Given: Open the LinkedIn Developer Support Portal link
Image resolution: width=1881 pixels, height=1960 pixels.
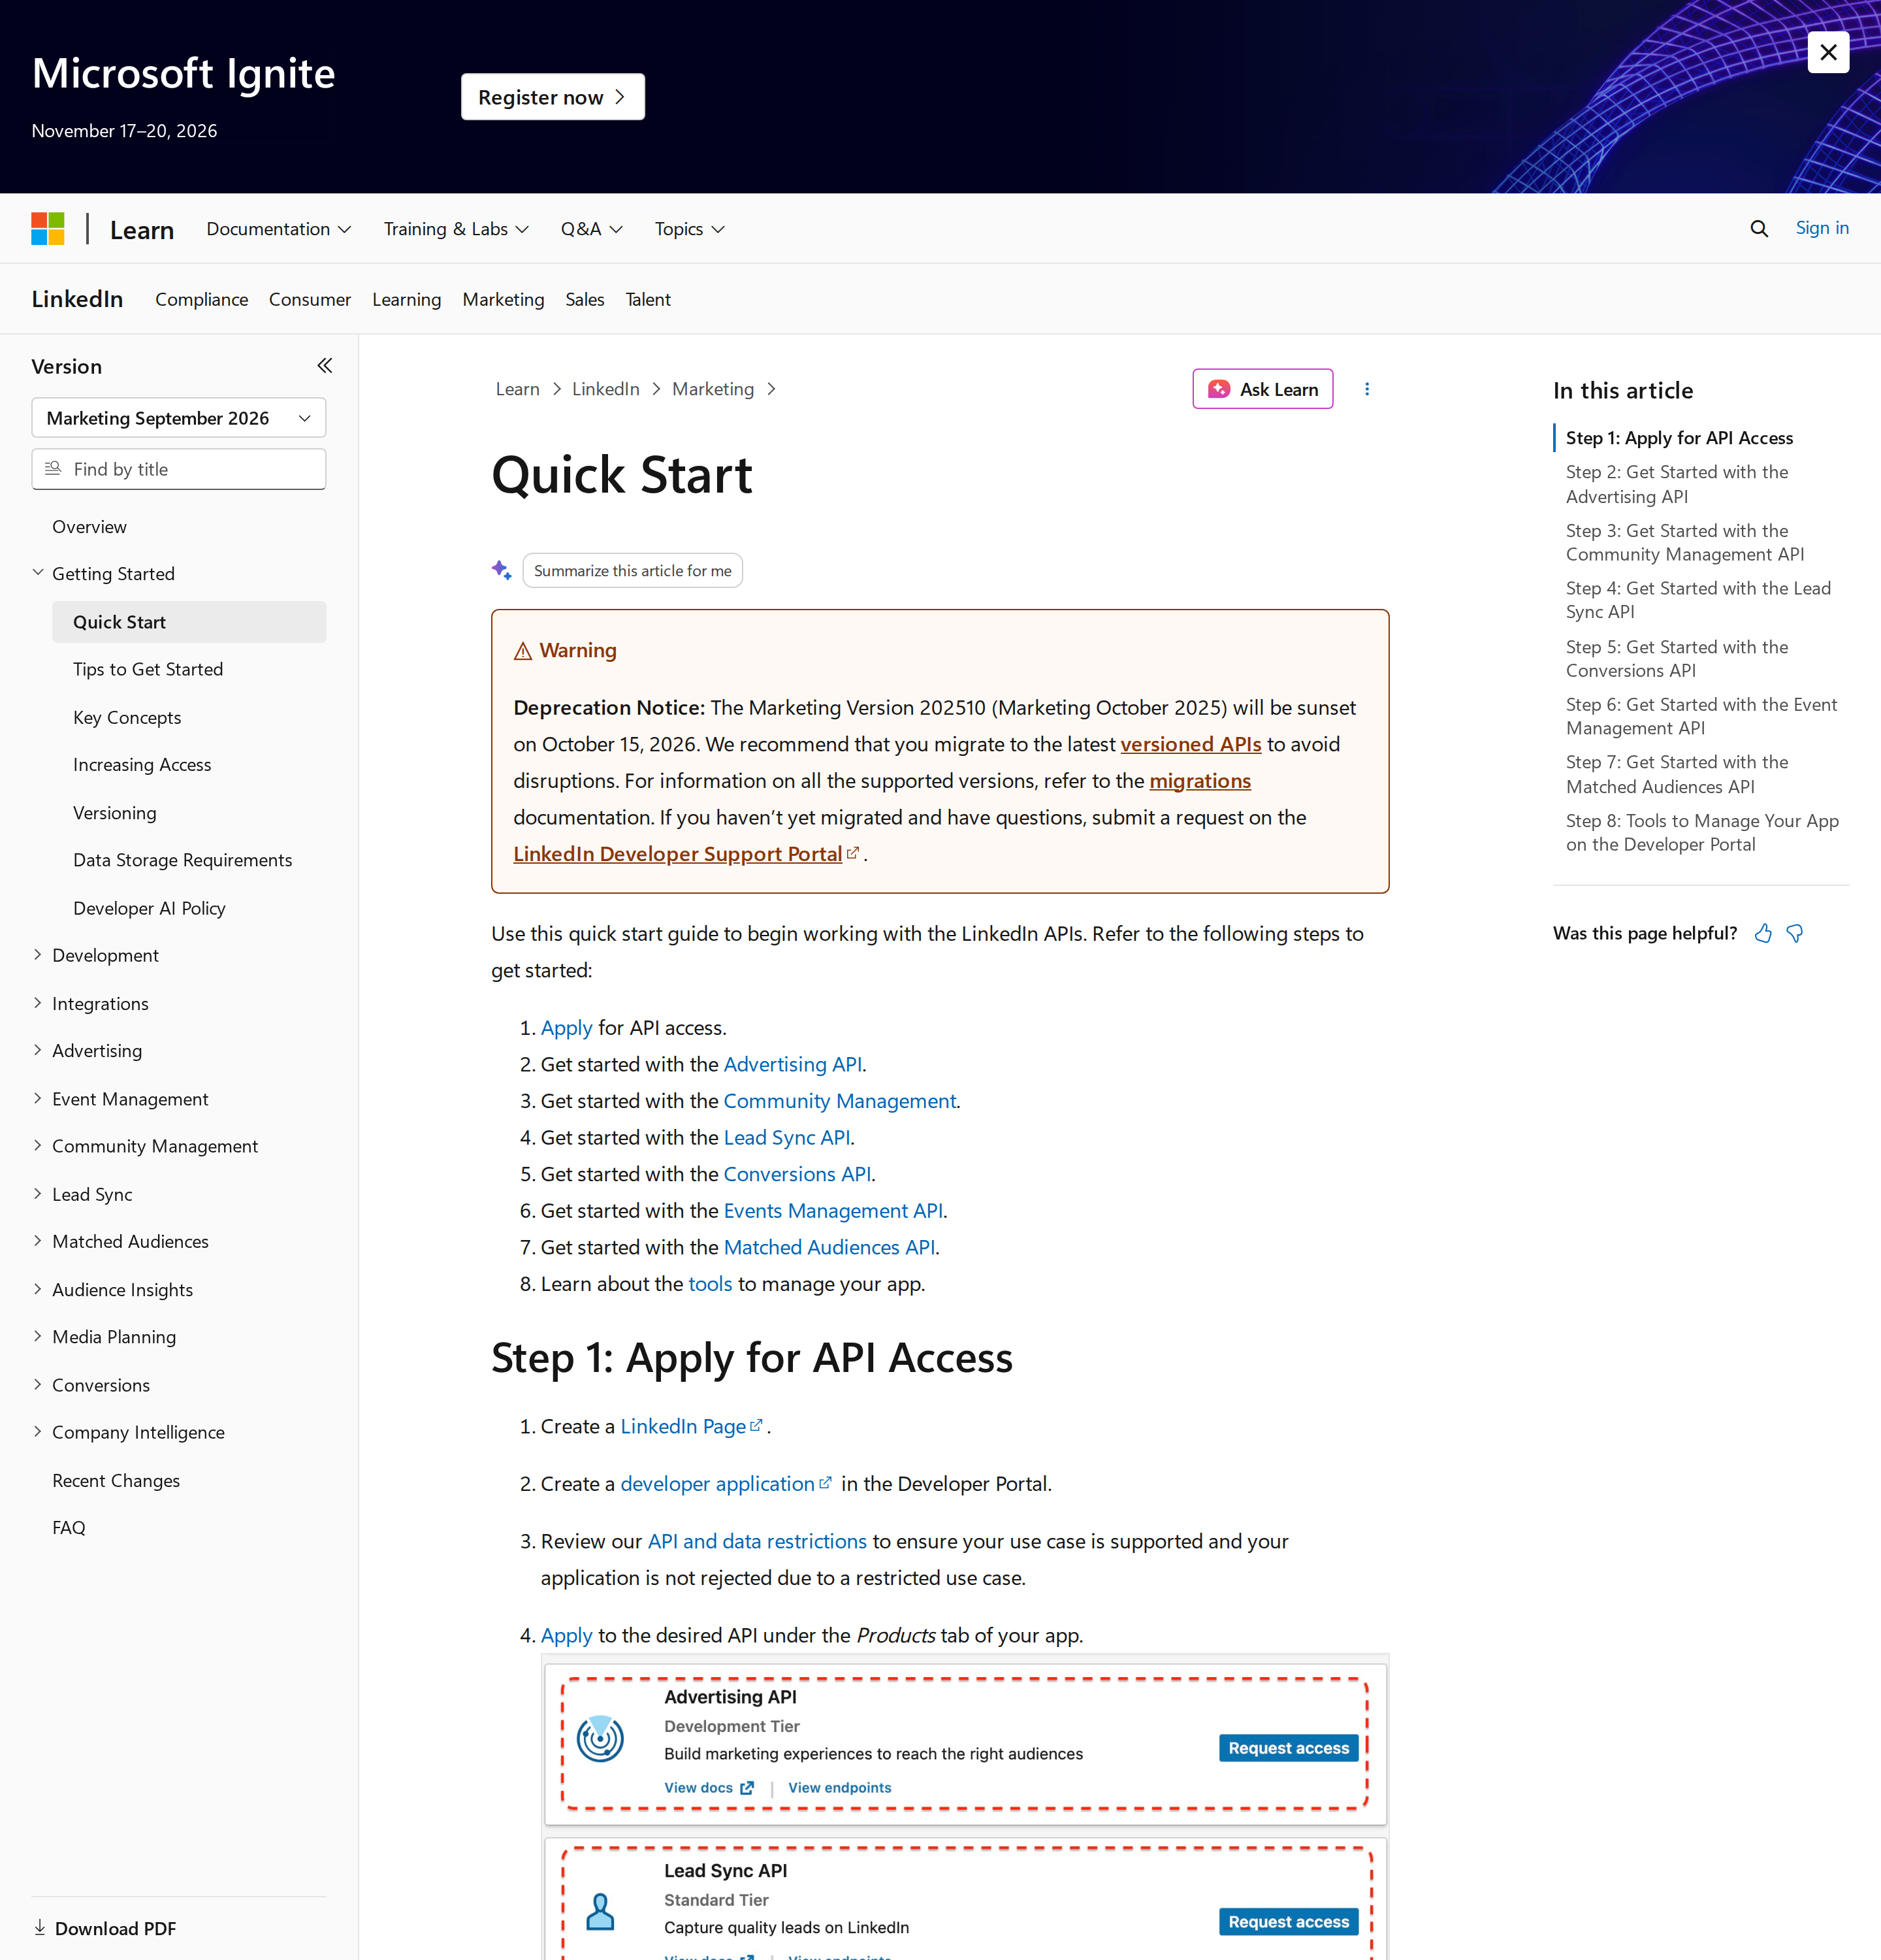Looking at the screenshot, I should pos(678,854).
